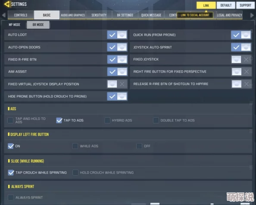Open the Support button
This screenshot has width=256, height=205.
(245, 5)
